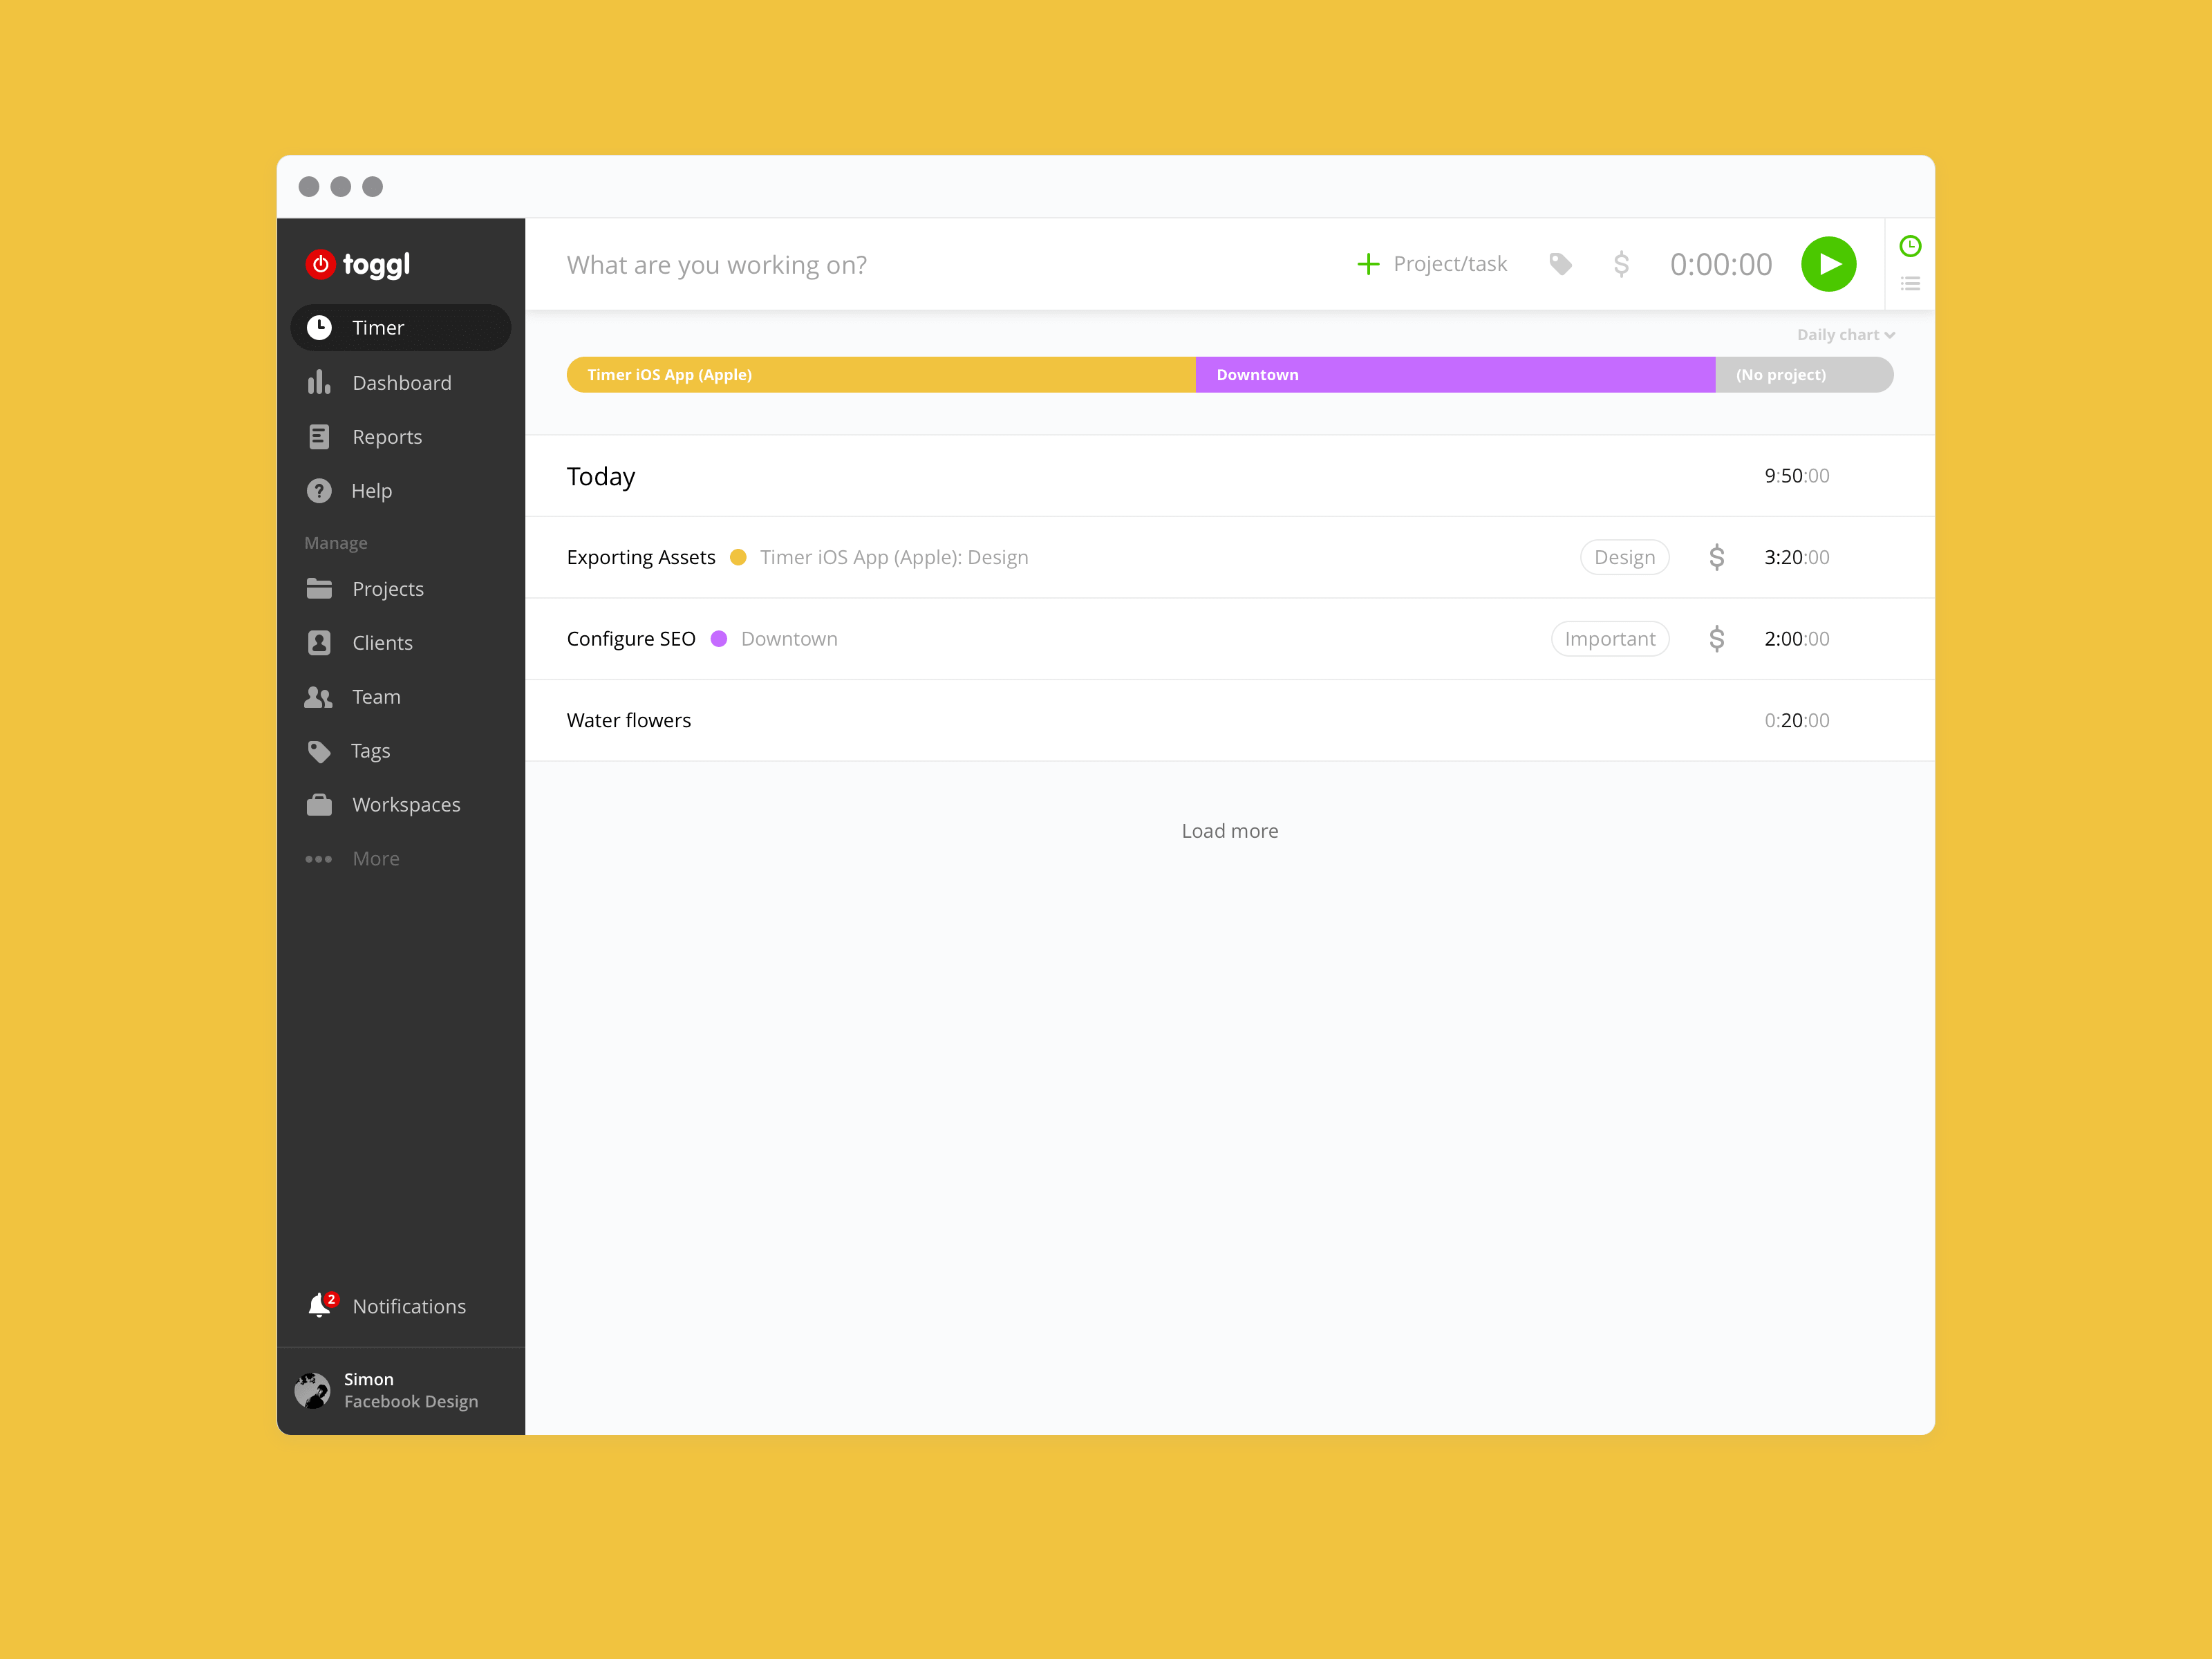
Task: Open the Daily chart dropdown
Action: click(1844, 335)
